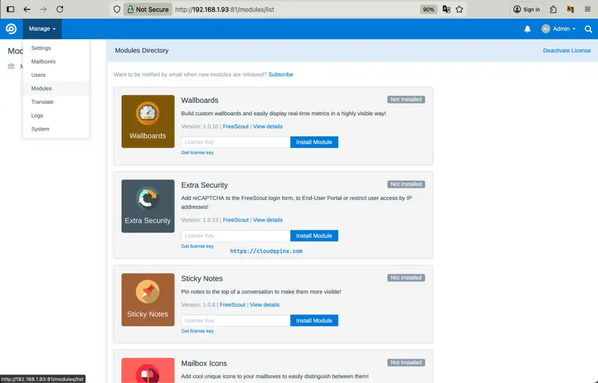Open the Deactivate License link

[566, 51]
